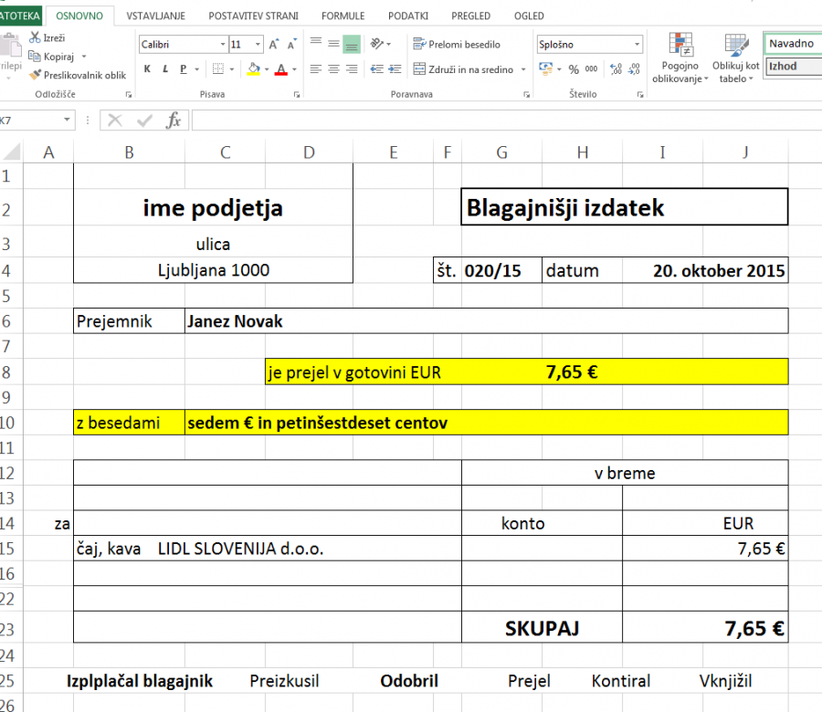Toggle italic (L) formatting
822x712 pixels.
(x=165, y=69)
